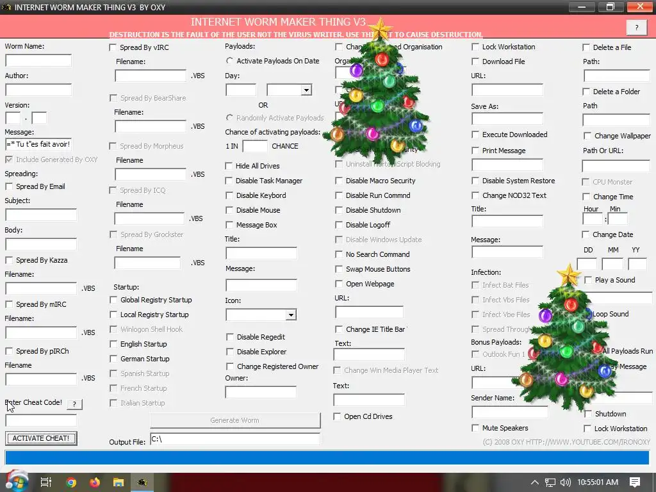Click the Generate Worm button
The width and height of the screenshot is (656, 492).
point(235,420)
